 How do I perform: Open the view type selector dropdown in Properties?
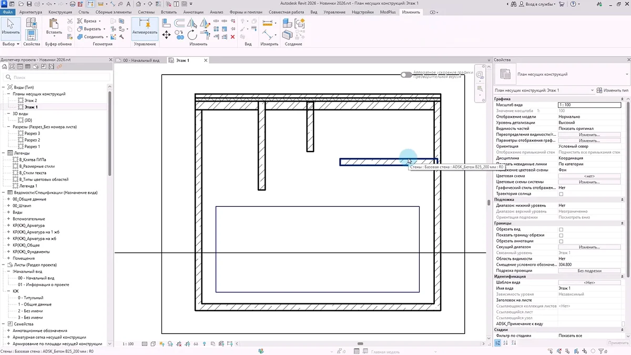(x=627, y=75)
